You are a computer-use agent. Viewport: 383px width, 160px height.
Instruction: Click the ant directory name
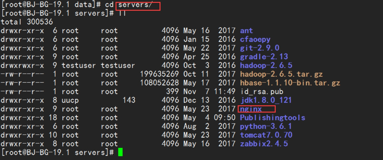click(x=246, y=31)
